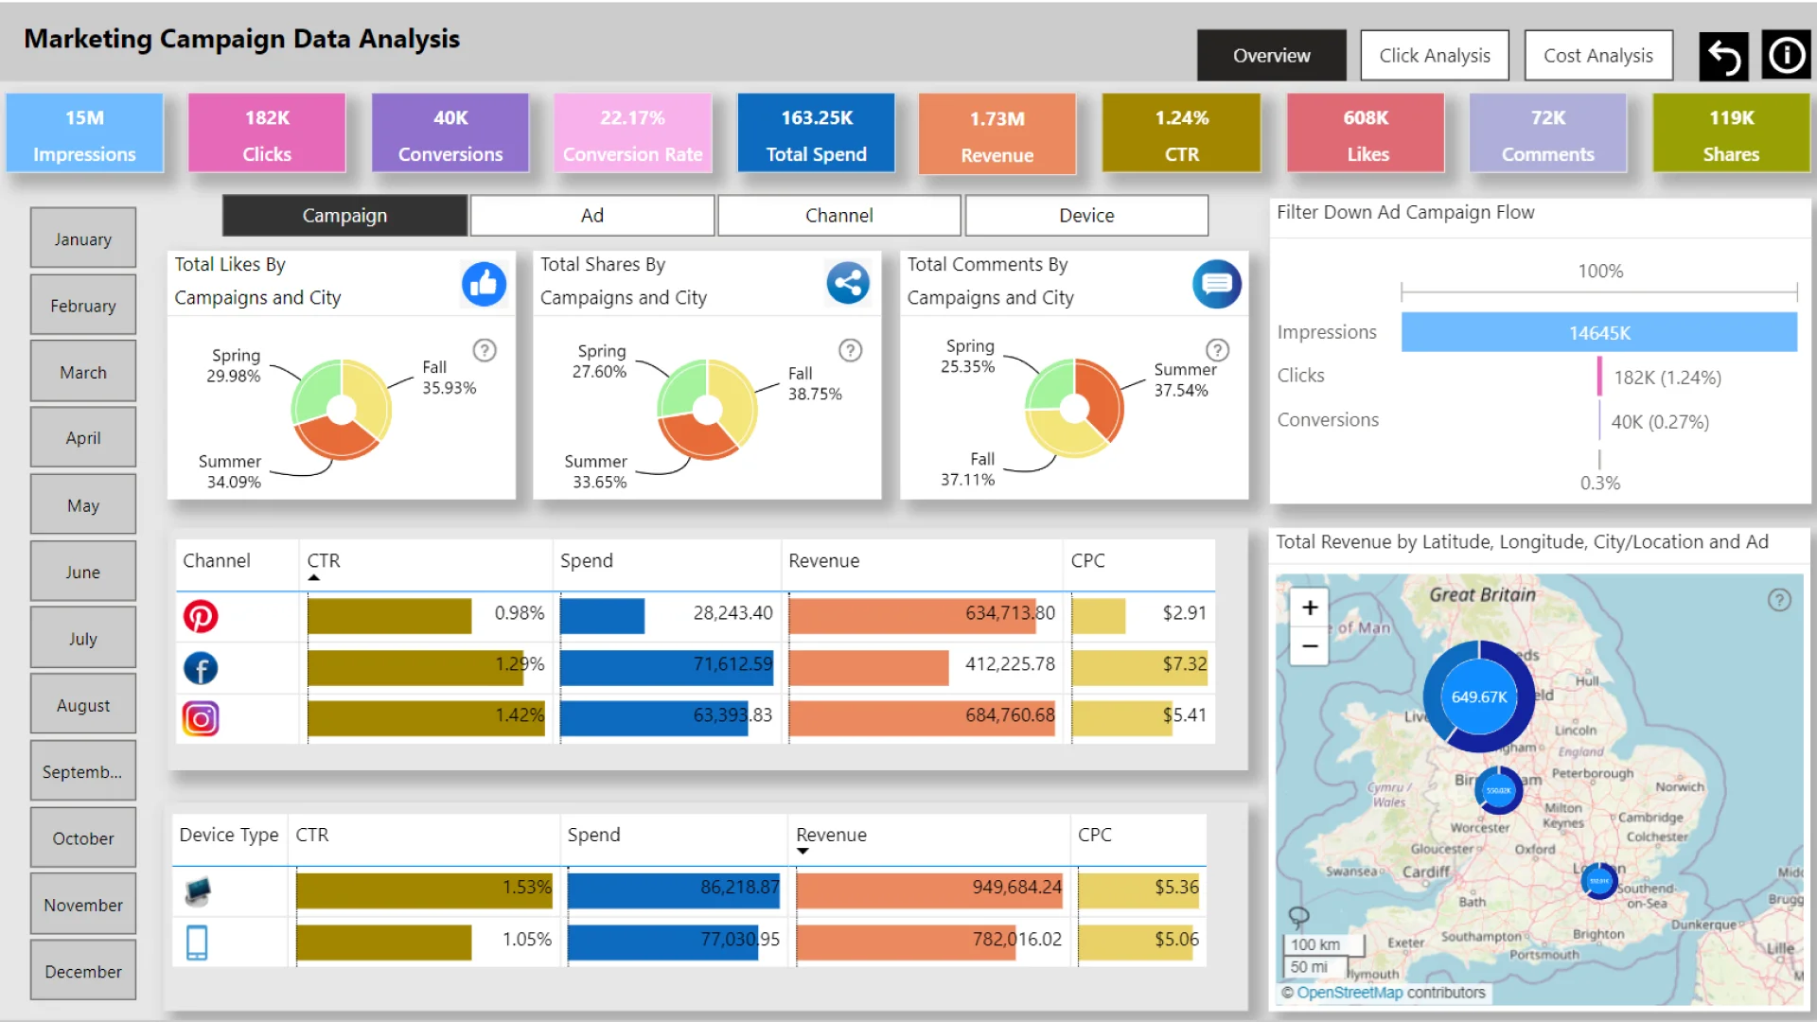Open help icon on Likes donut chart
Screen dimensions: 1817x1022
(x=485, y=350)
